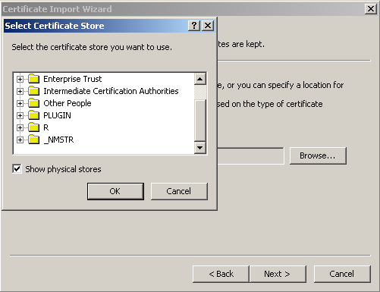Select the Other People store label

click(68, 103)
